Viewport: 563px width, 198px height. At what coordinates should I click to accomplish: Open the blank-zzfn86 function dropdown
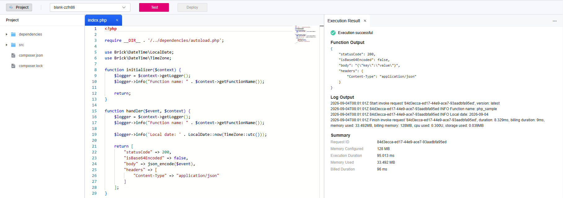pos(90,7)
